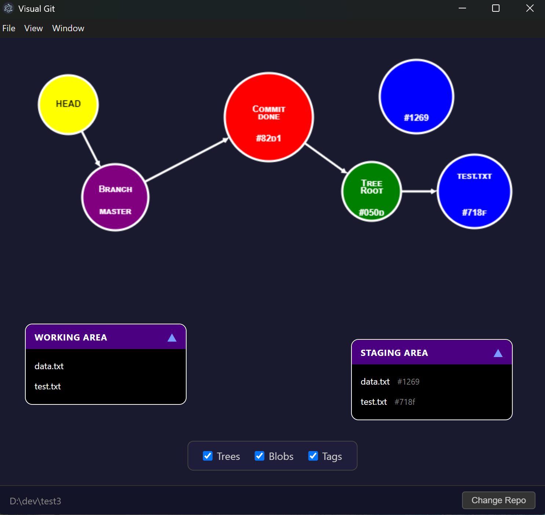Screen dimensions: 545x515
Task: Select the yellow HEAD node
Action: tap(68, 104)
